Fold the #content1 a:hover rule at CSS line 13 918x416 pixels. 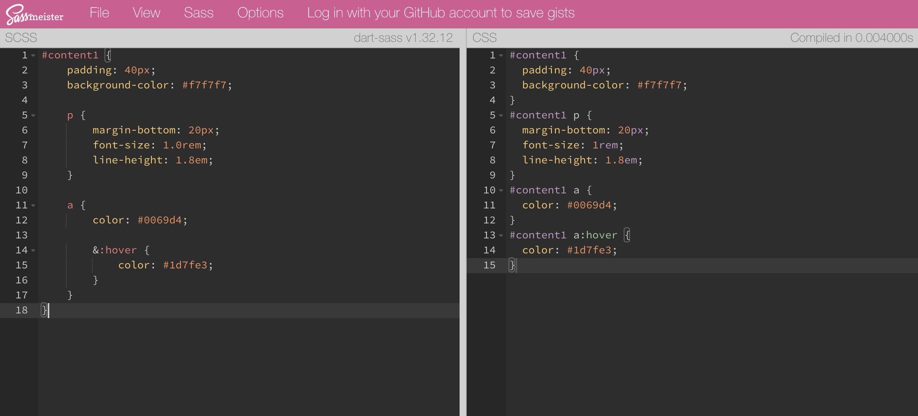click(501, 236)
